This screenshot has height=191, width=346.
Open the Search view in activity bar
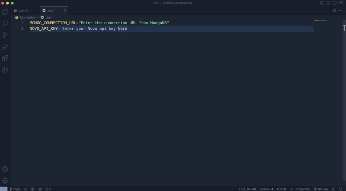coord(5,23)
